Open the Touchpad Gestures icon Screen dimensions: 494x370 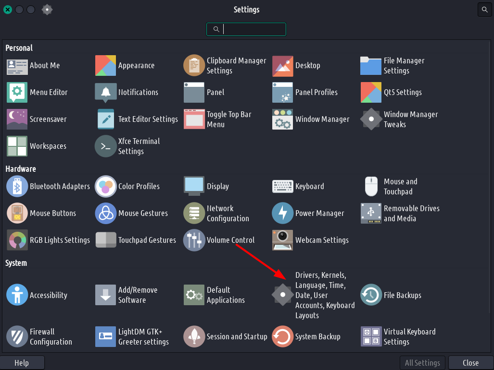[105, 240]
